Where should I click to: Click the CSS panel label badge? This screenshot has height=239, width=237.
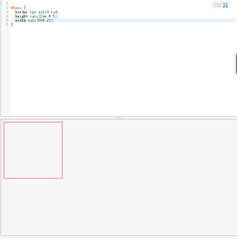pos(221,5)
